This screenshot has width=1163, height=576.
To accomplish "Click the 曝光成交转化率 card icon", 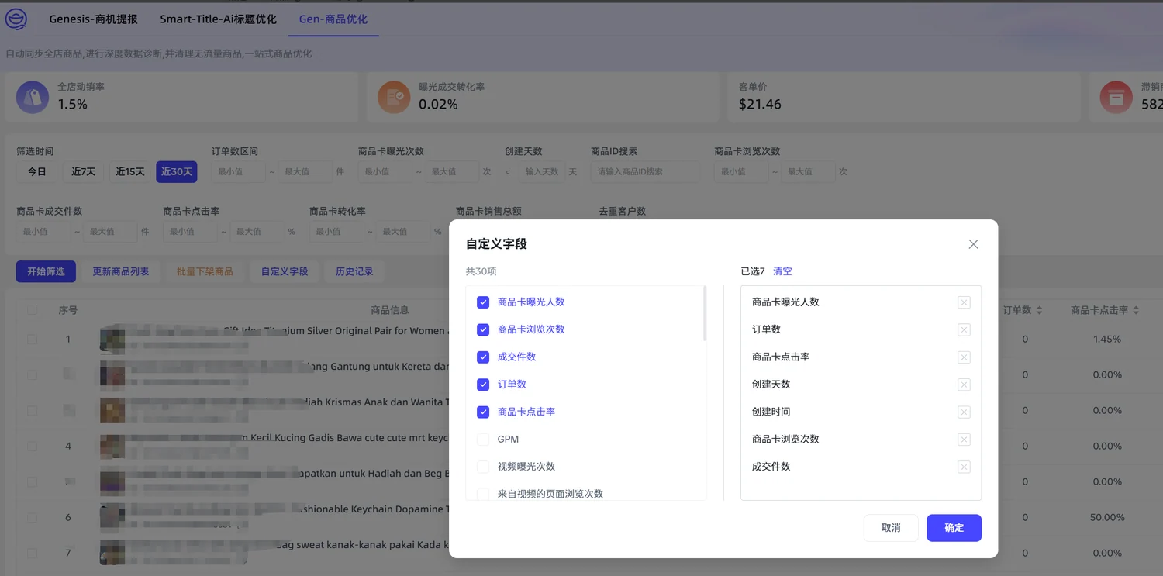I will [x=394, y=97].
